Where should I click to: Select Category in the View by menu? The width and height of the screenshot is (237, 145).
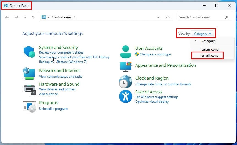(x=208, y=41)
